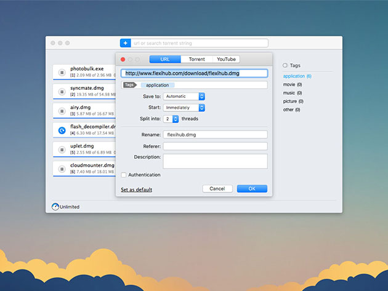Pause the photobulk.exe download
The image size is (388, 291).
pyautogui.click(x=62, y=72)
